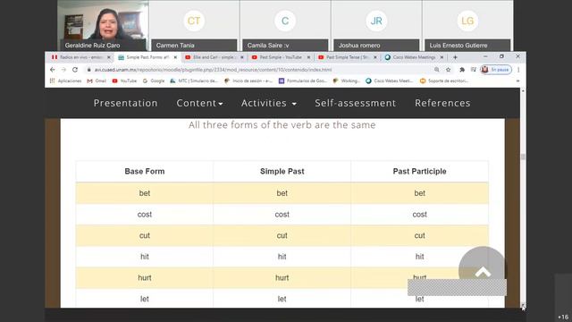The width and height of the screenshot is (572, 322).
Task: Open the browser extensions puzzle icon
Action: pos(462,70)
